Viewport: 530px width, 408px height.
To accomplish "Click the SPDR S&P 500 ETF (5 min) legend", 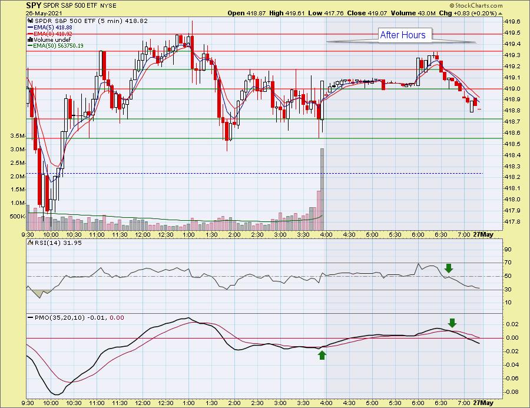I will coord(91,21).
